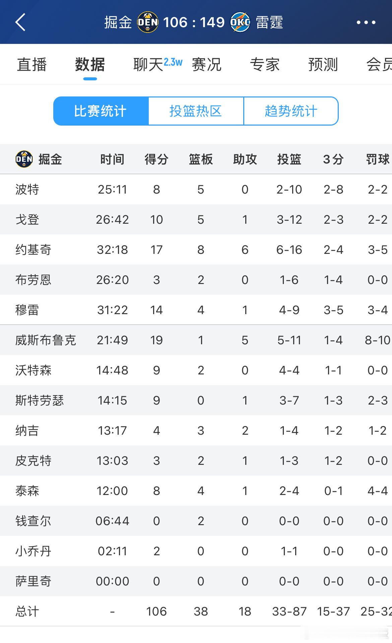Viewport: 392px width, 643px height.
Task: Tap the Nuggets DEN logo in header
Action: (148, 22)
